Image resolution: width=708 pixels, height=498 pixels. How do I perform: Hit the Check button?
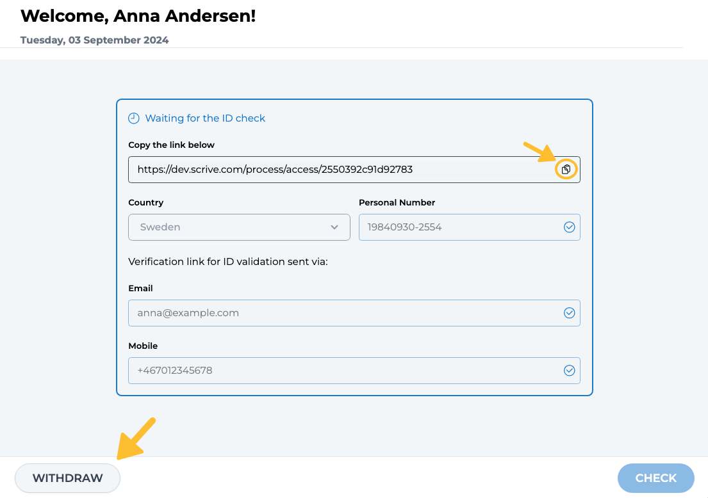(655, 478)
